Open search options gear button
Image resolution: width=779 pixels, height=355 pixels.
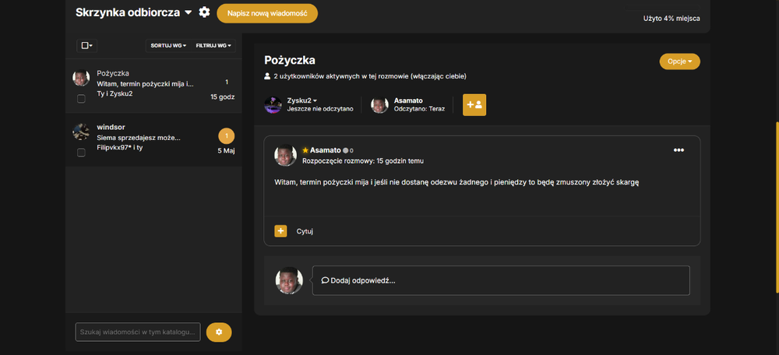(x=219, y=332)
